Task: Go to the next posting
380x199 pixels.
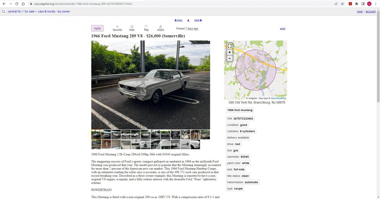Action: (x=198, y=20)
